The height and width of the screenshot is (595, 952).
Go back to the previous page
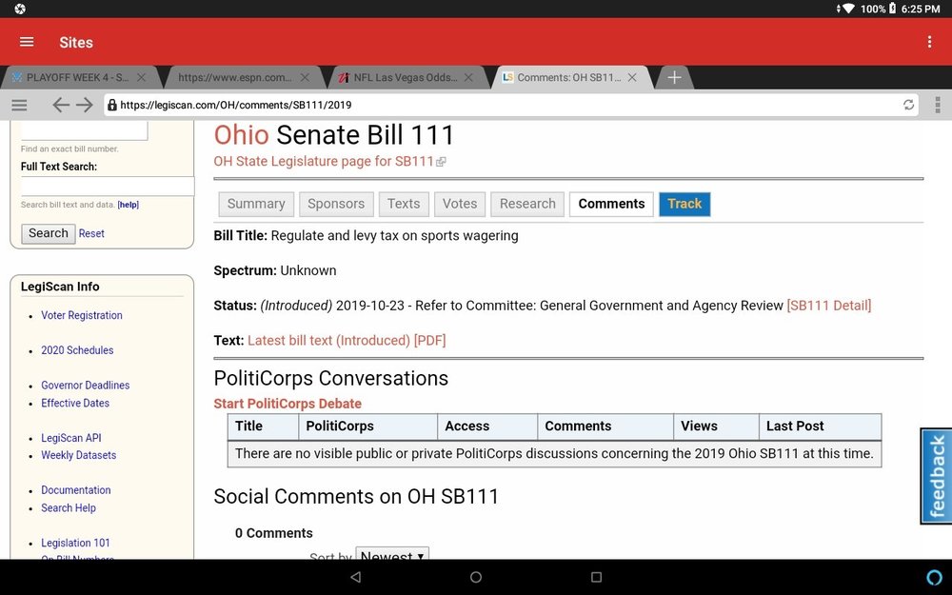pos(60,105)
